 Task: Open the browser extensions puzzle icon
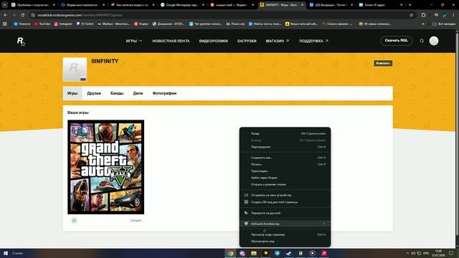pos(423,15)
